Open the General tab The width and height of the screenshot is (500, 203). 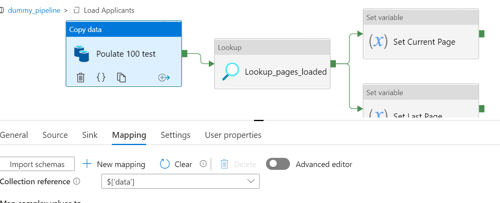pyautogui.click(x=14, y=135)
